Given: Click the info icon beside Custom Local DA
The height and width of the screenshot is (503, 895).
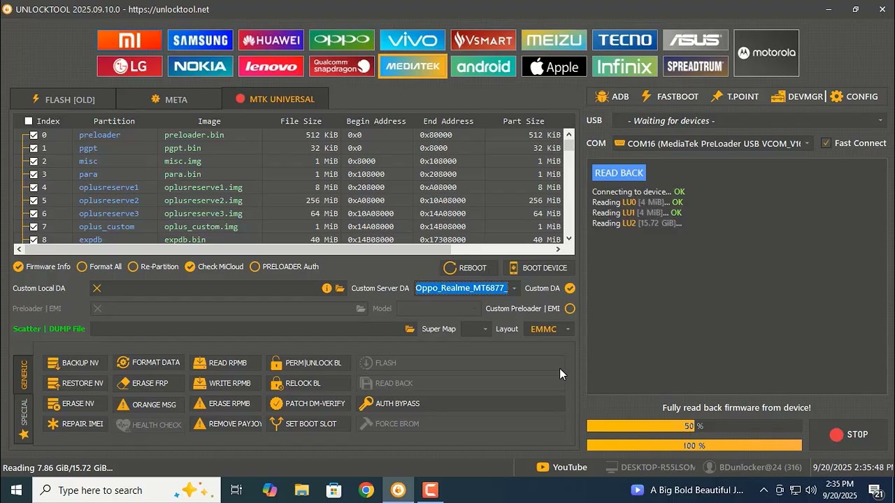Looking at the screenshot, I should coord(327,288).
